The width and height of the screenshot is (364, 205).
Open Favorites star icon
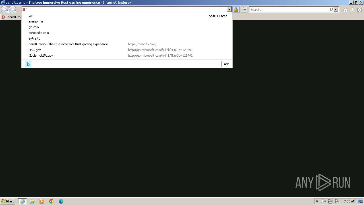tap(352, 10)
